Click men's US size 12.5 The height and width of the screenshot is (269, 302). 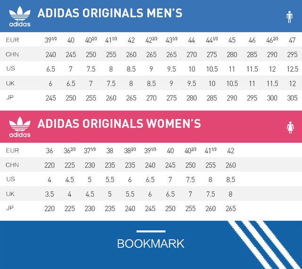coord(293,69)
